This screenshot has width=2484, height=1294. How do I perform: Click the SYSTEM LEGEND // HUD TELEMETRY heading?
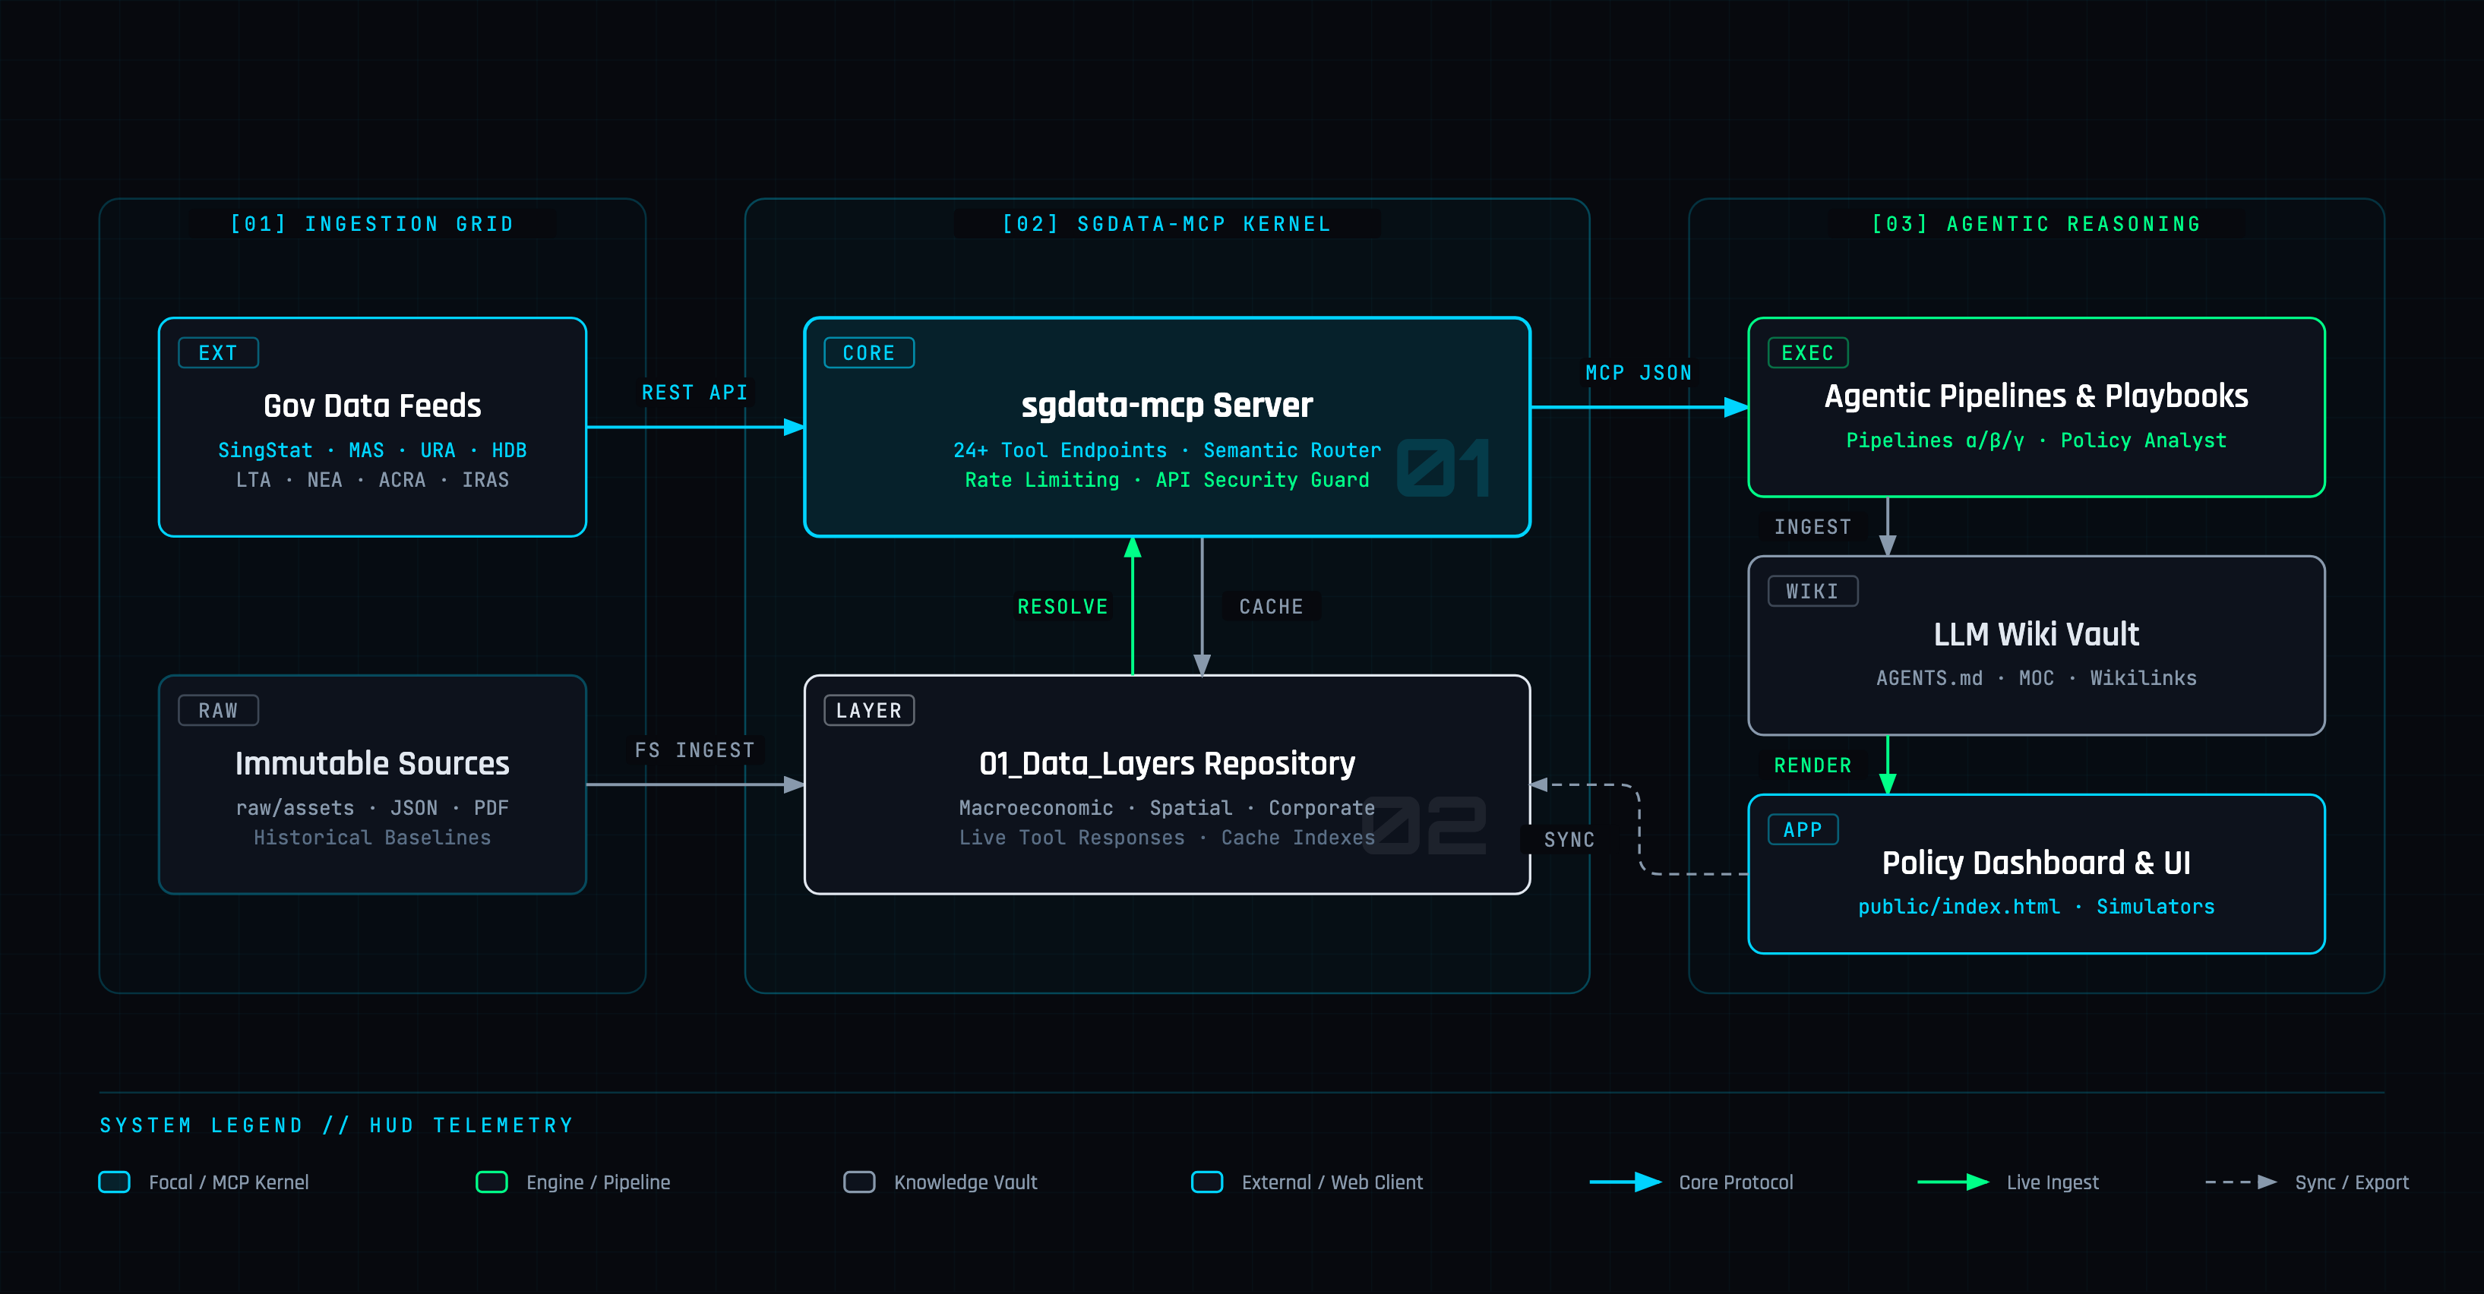tap(337, 1125)
